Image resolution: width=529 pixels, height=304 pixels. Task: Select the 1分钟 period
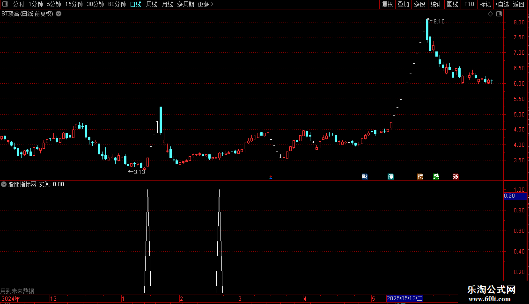tap(36, 4)
